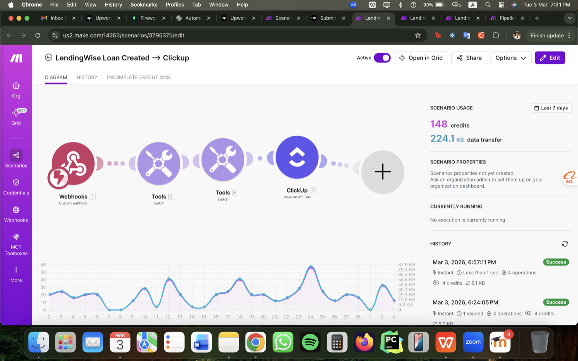Click the Google Translate extension icon

tap(467, 35)
